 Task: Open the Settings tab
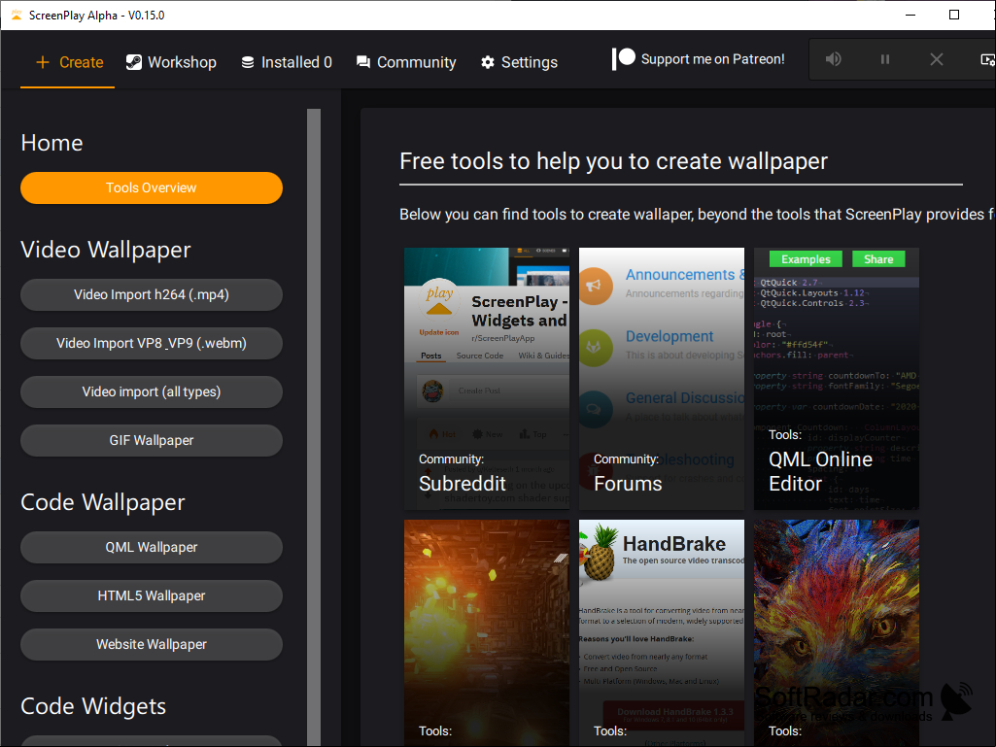pos(519,62)
